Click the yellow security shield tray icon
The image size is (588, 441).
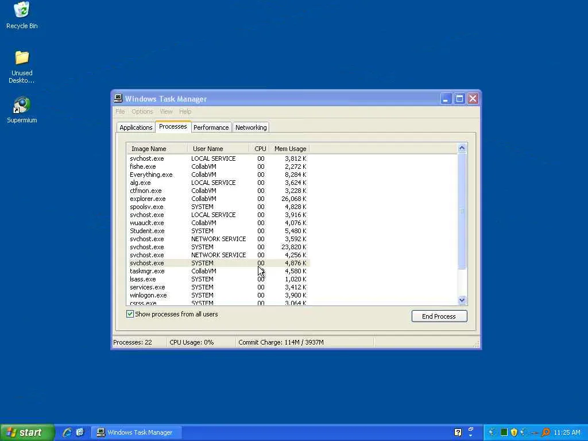pyautogui.click(x=514, y=432)
